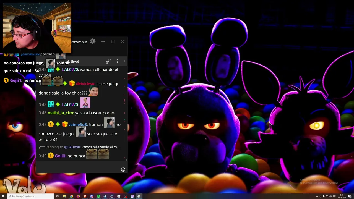
Task: Click the "ya va a buscar porno" message text
Action: coord(95,113)
